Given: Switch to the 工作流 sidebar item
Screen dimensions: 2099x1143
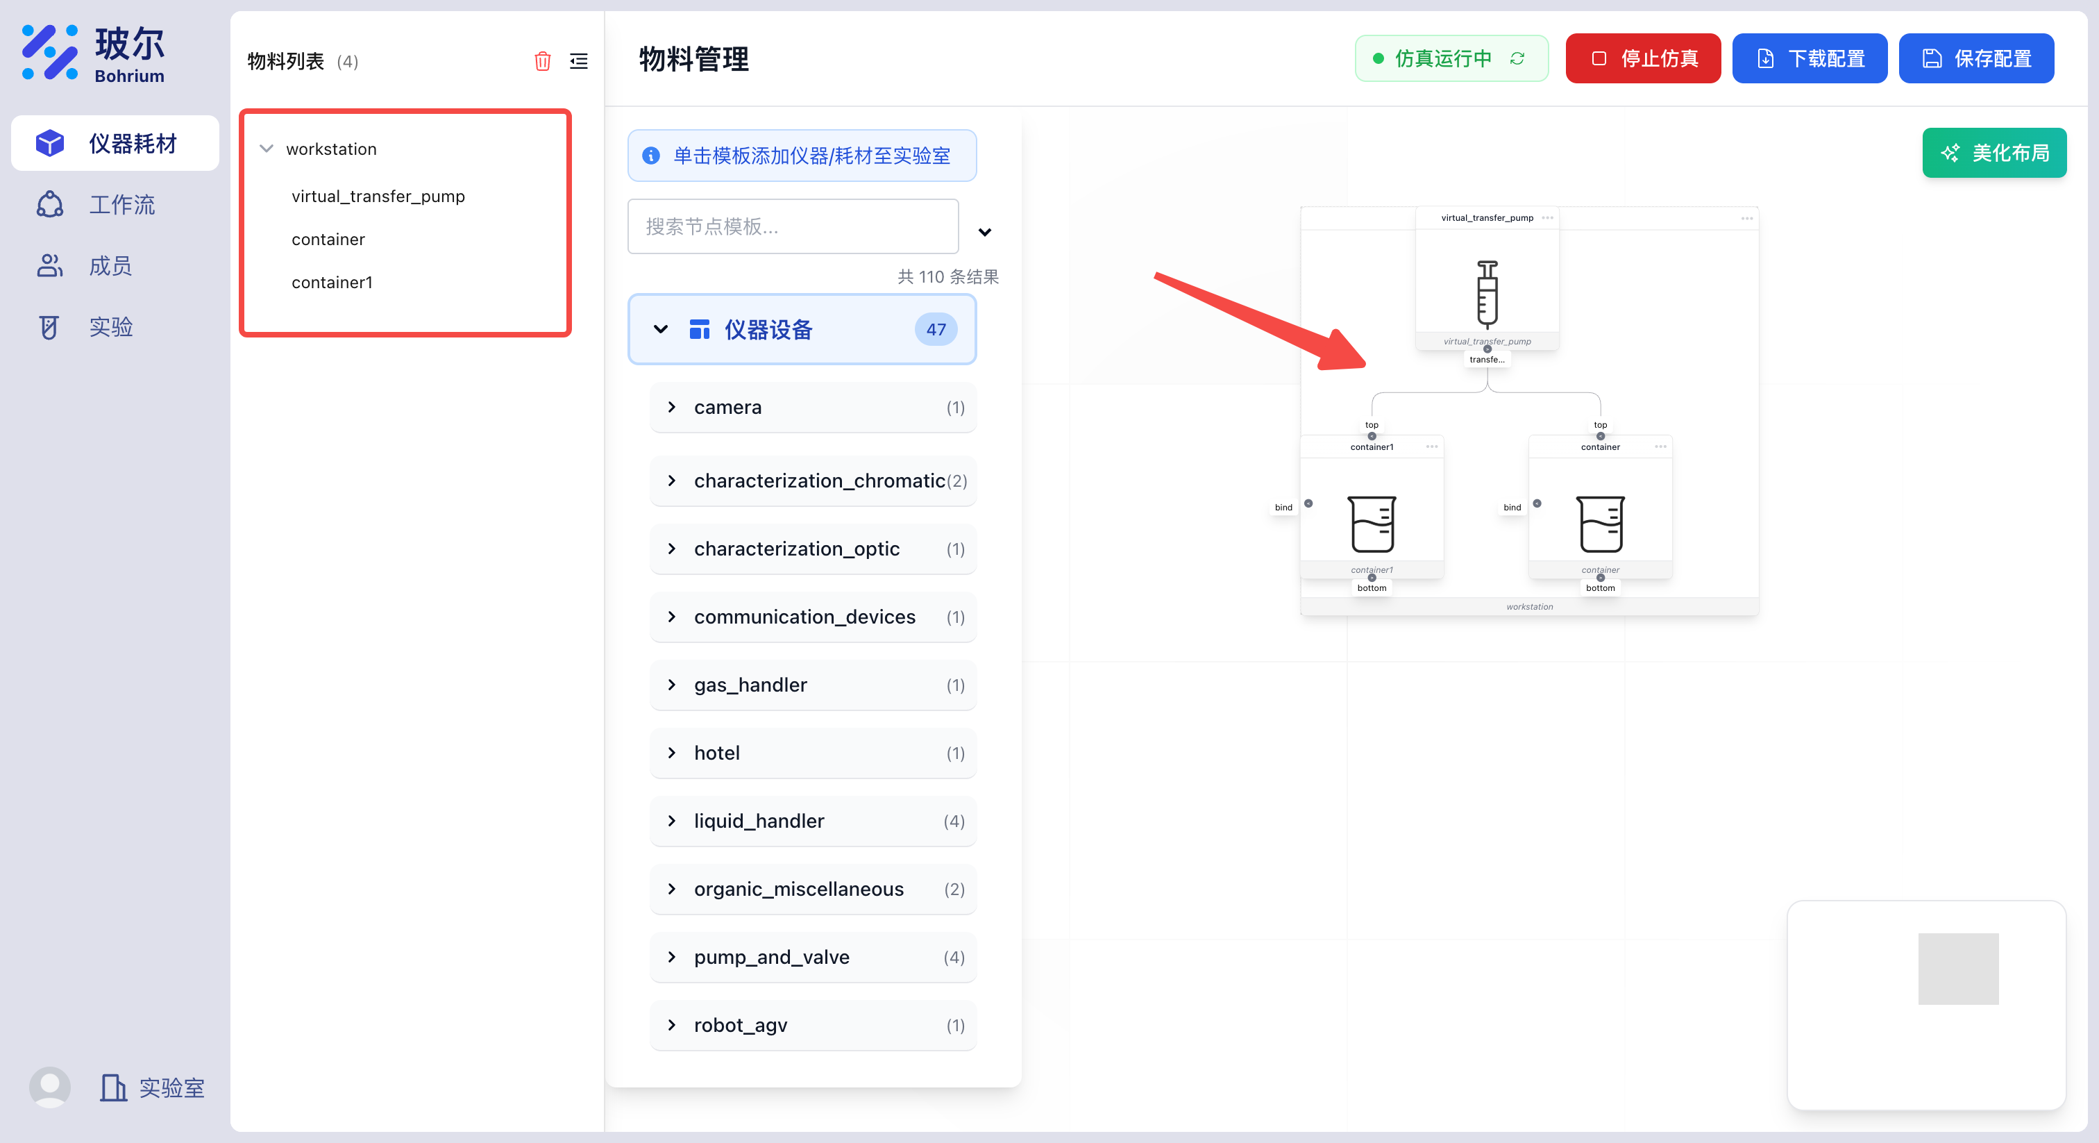Looking at the screenshot, I should (121, 205).
